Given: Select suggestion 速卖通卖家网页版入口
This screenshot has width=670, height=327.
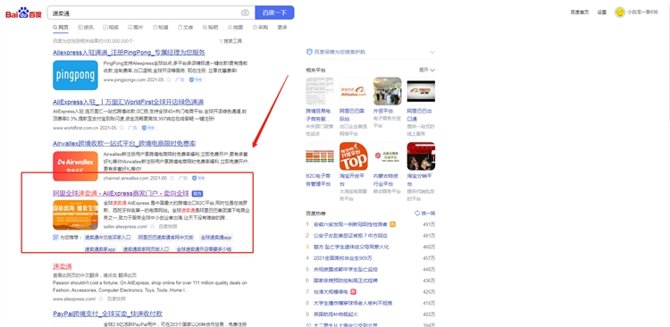Looking at the screenshot, I should point(146,249).
